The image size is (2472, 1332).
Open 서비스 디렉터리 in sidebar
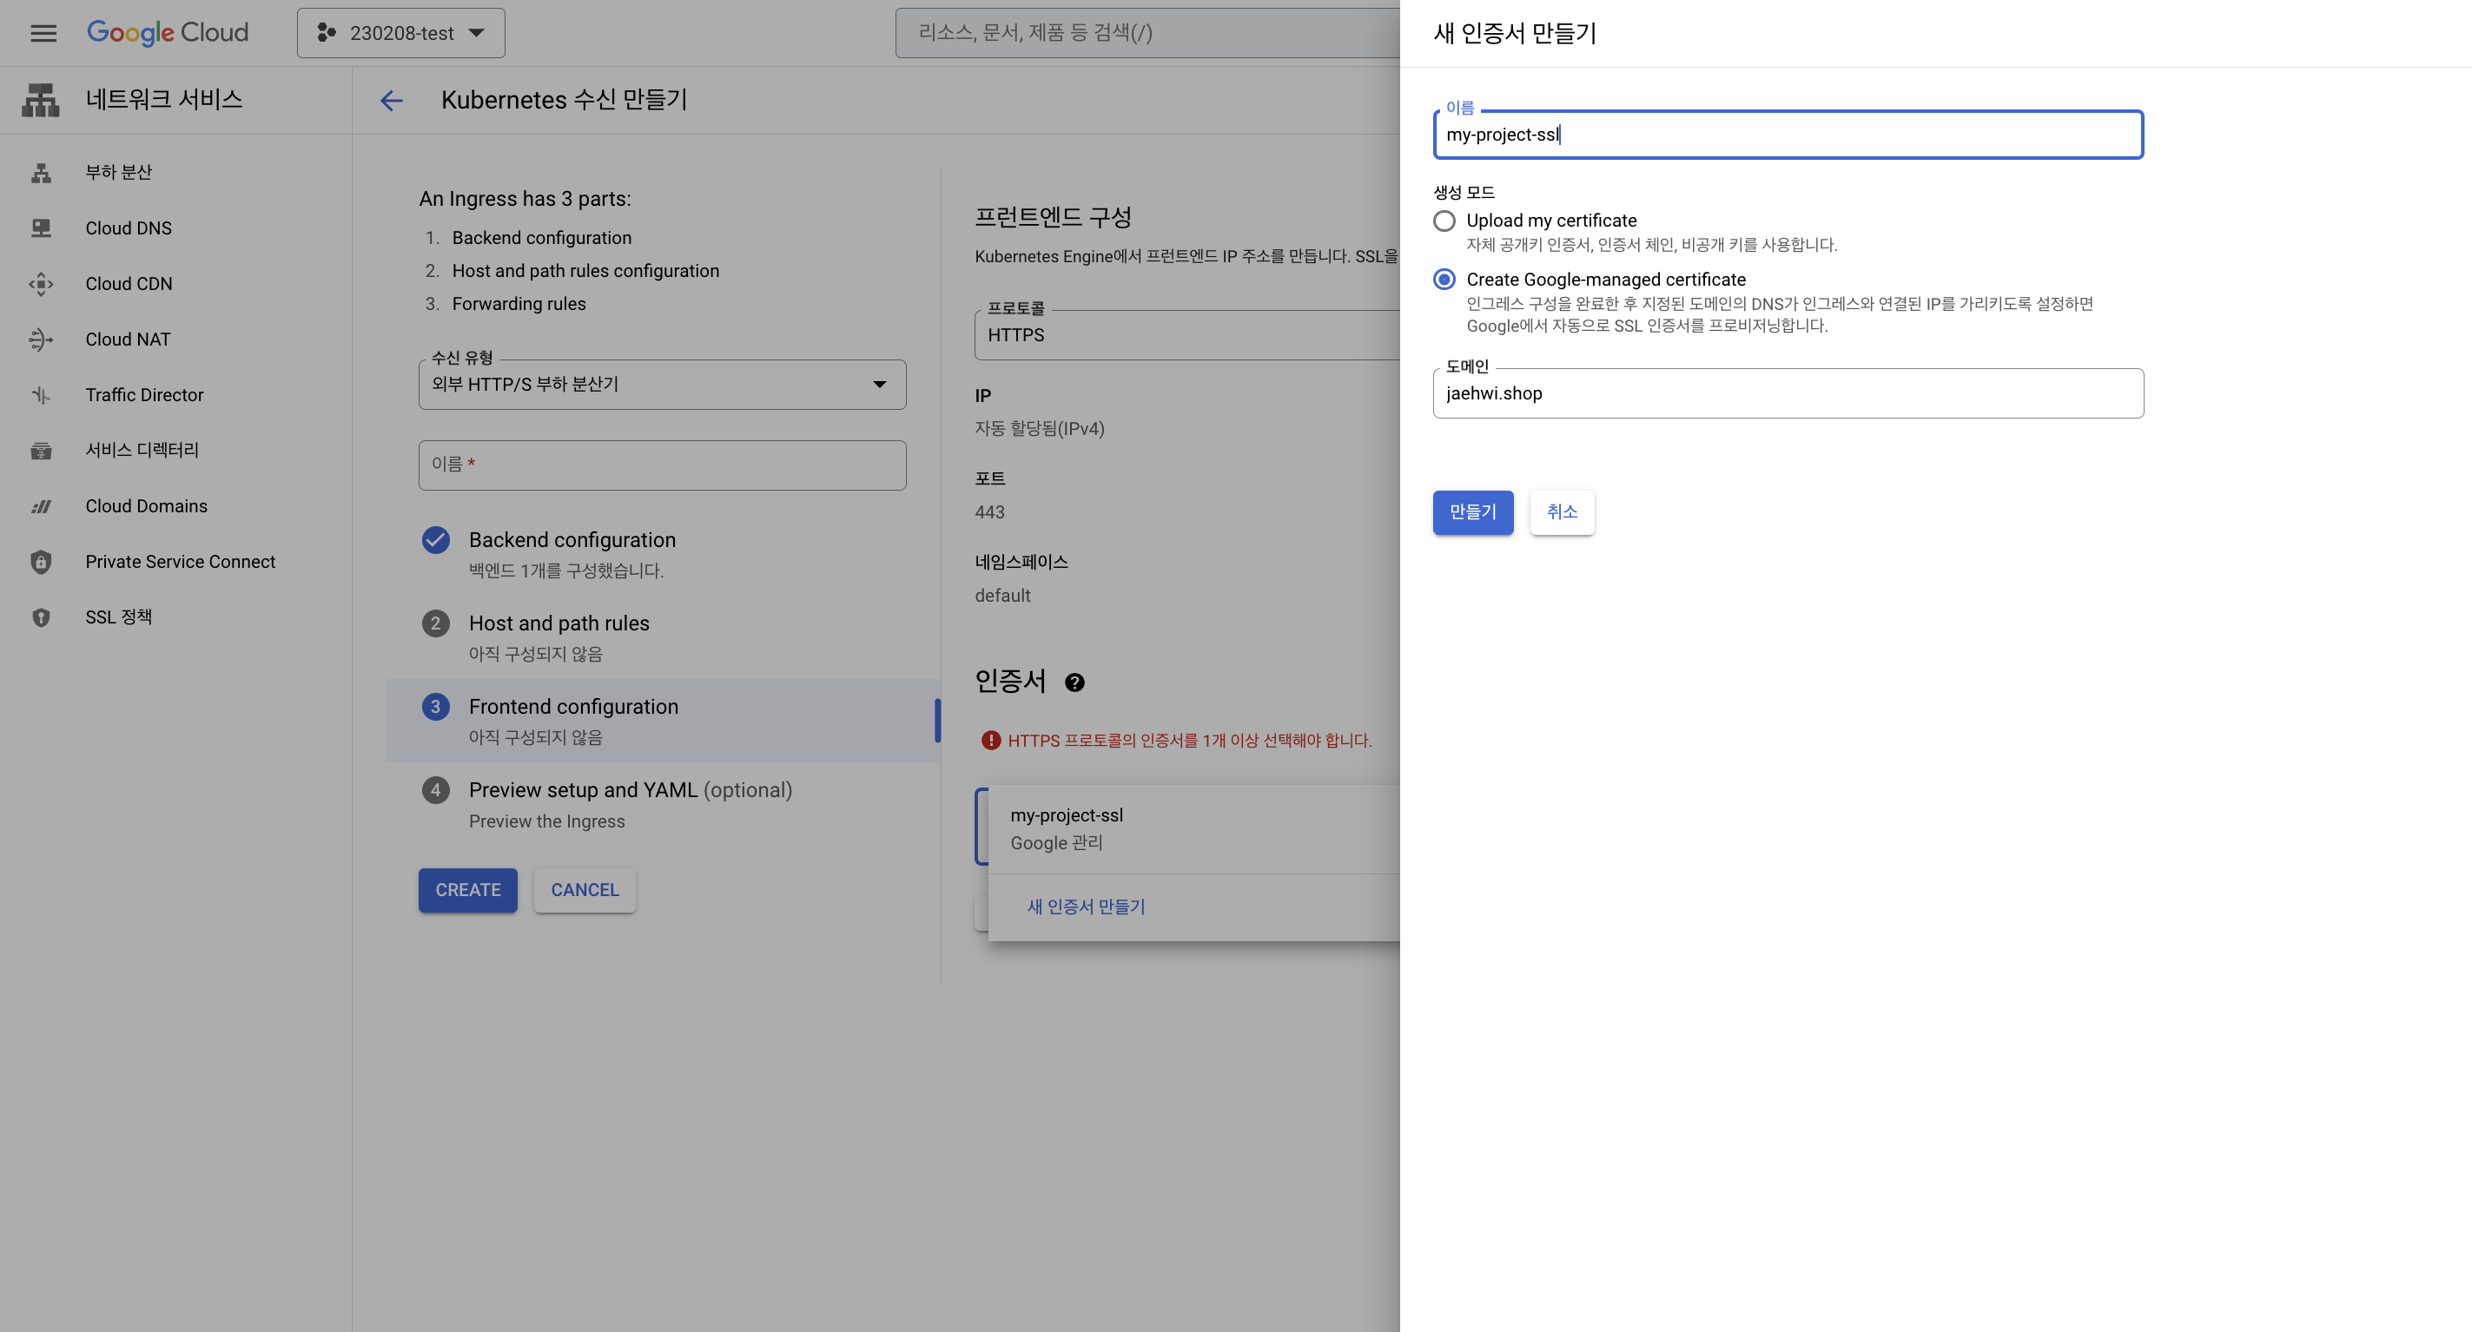[x=142, y=450]
